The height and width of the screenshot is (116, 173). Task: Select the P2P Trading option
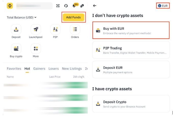(x=131, y=50)
